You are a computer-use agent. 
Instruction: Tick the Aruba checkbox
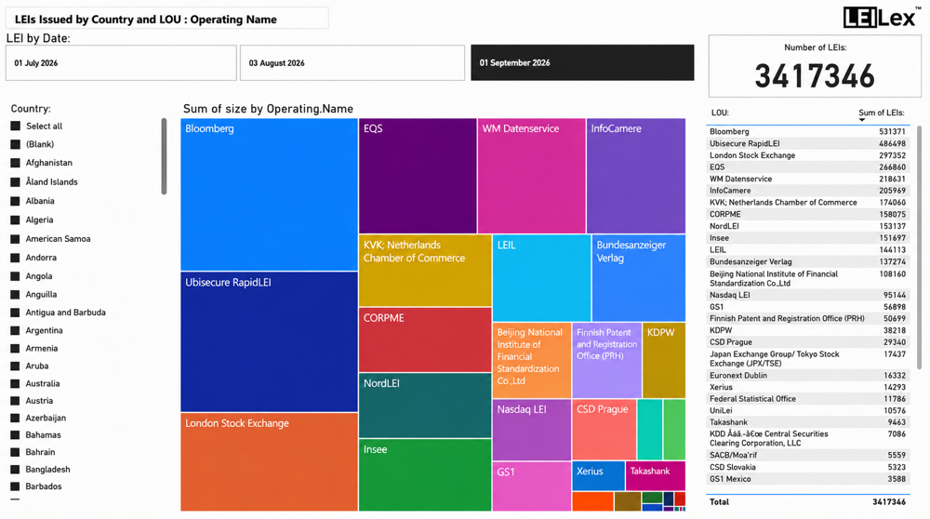pos(16,366)
